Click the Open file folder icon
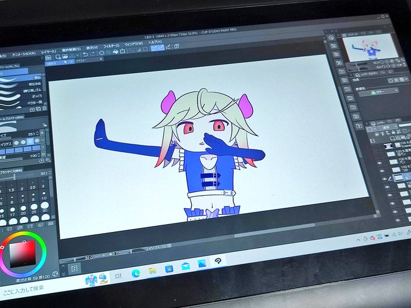This screenshot has height=308, width=411. (65, 56)
